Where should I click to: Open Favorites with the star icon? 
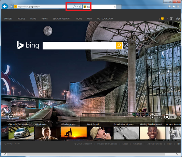(x=174, y=6)
